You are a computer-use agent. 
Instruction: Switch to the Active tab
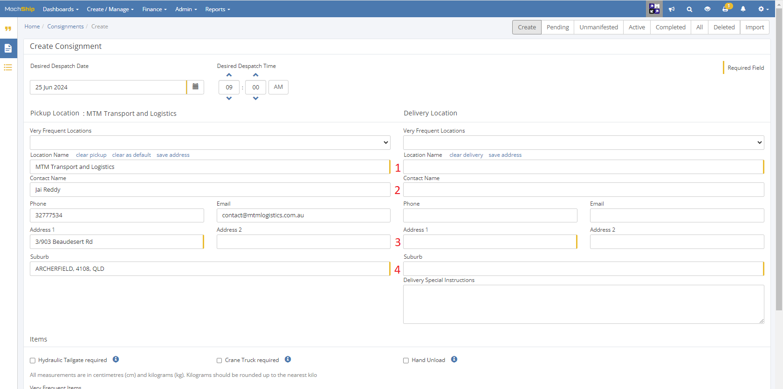click(637, 27)
